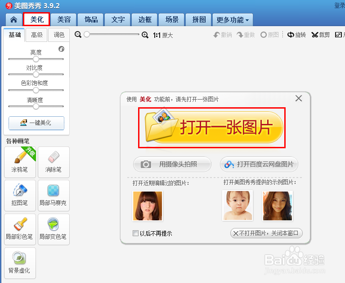Open the recently edited girl photo thumbnail
The width and height of the screenshot is (345, 283).
pos(148,206)
